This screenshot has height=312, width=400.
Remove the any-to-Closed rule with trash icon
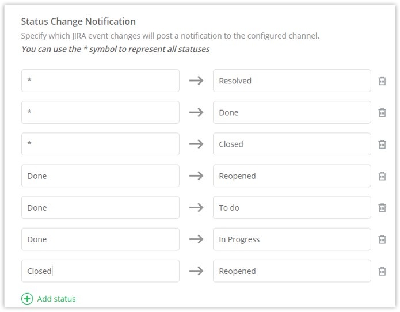382,144
